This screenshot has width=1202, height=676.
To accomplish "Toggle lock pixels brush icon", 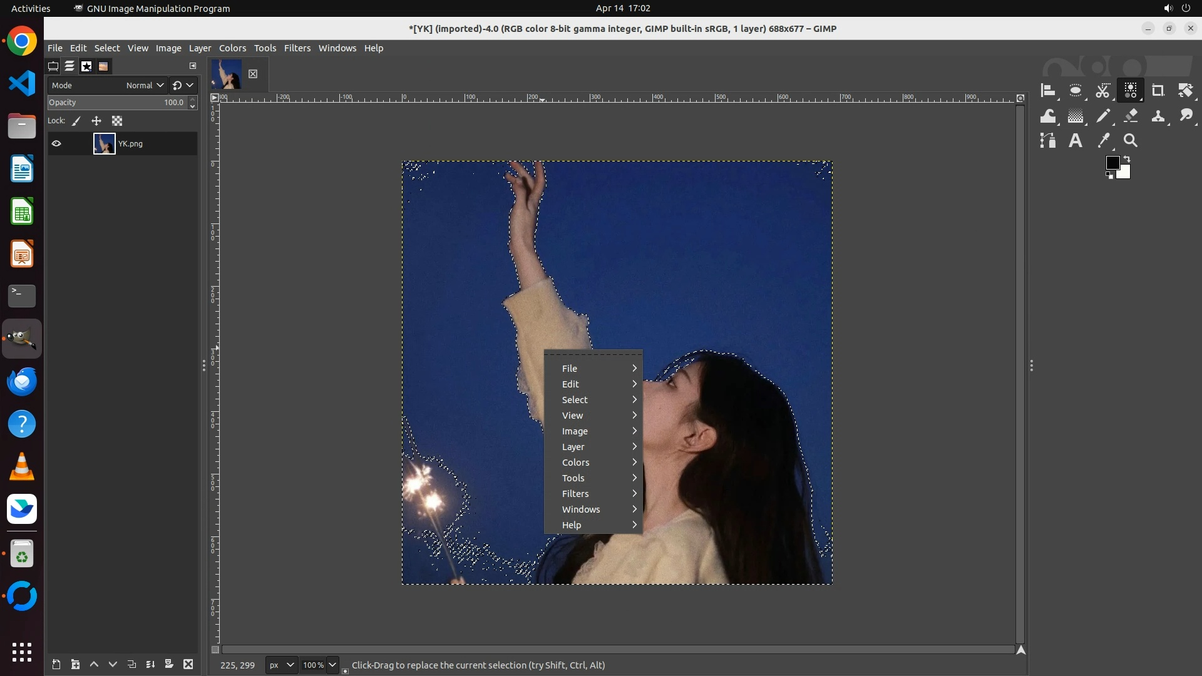I will point(76,121).
